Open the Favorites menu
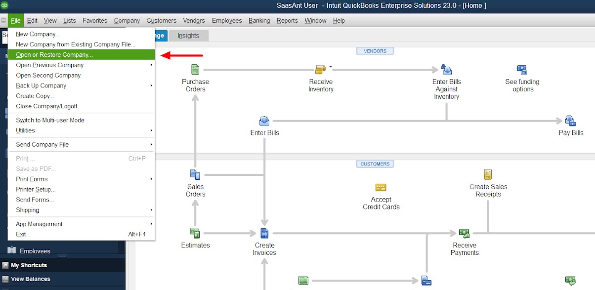The width and height of the screenshot is (595, 290). click(x=95, y=21)
